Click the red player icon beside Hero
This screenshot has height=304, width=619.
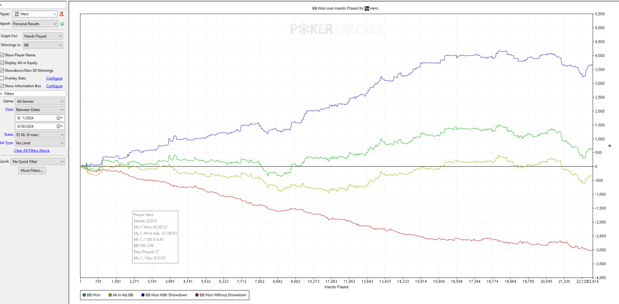click(61, 14)
